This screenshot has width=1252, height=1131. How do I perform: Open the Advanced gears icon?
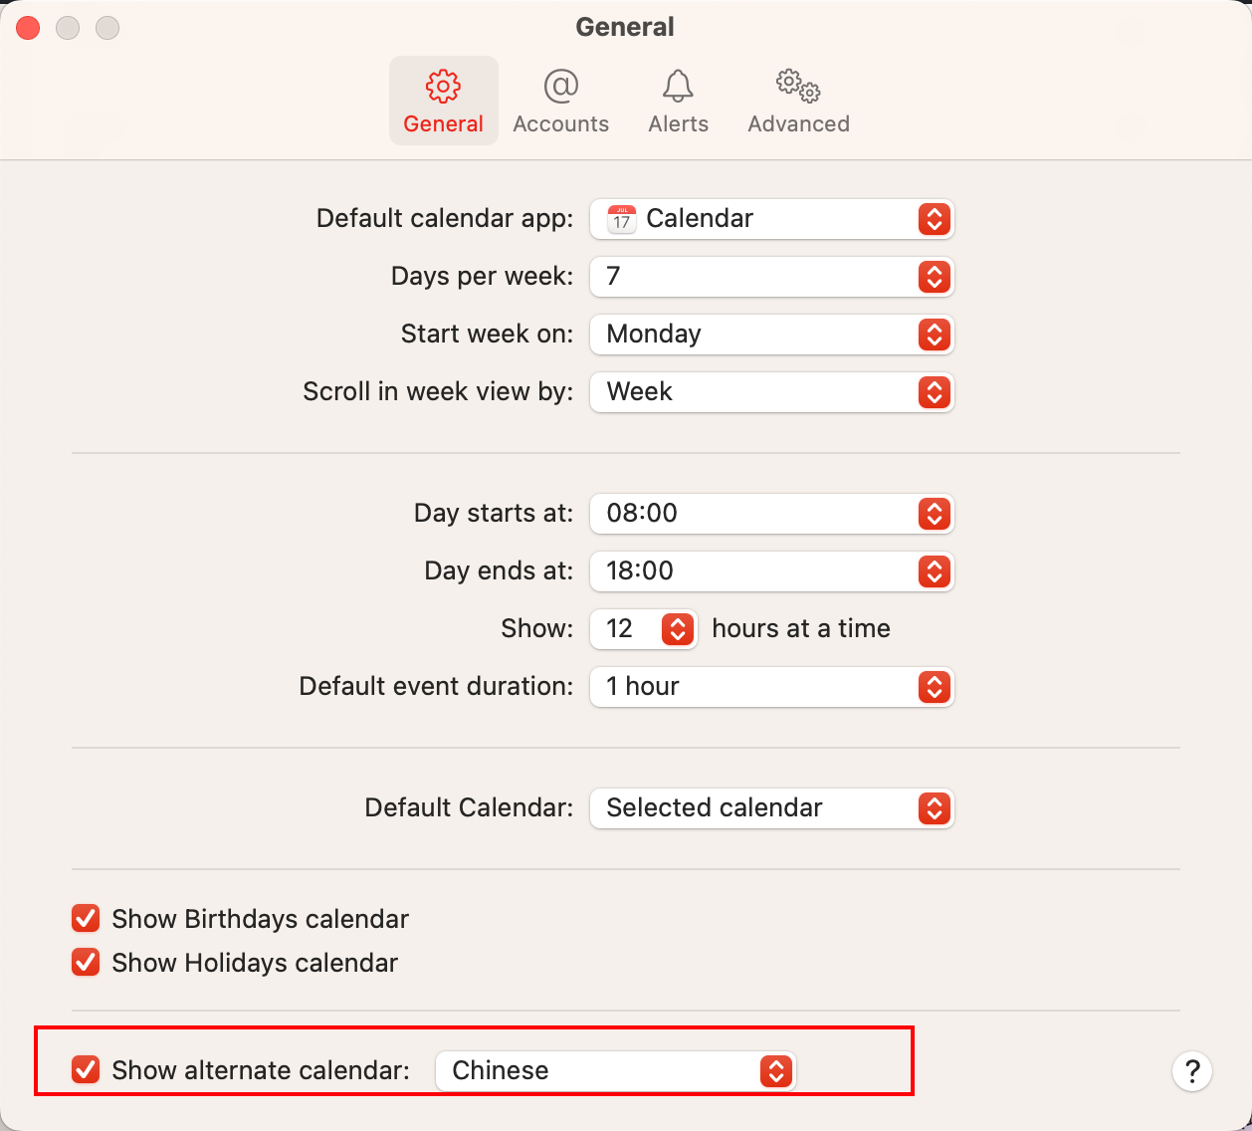(x=798, y=87)
